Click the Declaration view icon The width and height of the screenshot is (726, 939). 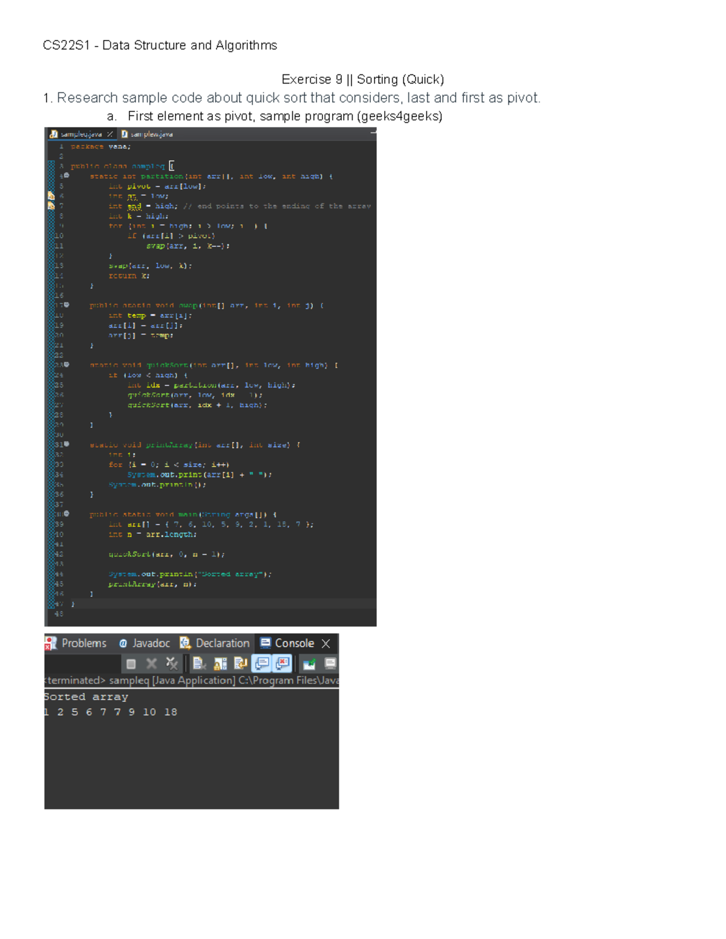point(185,643)
